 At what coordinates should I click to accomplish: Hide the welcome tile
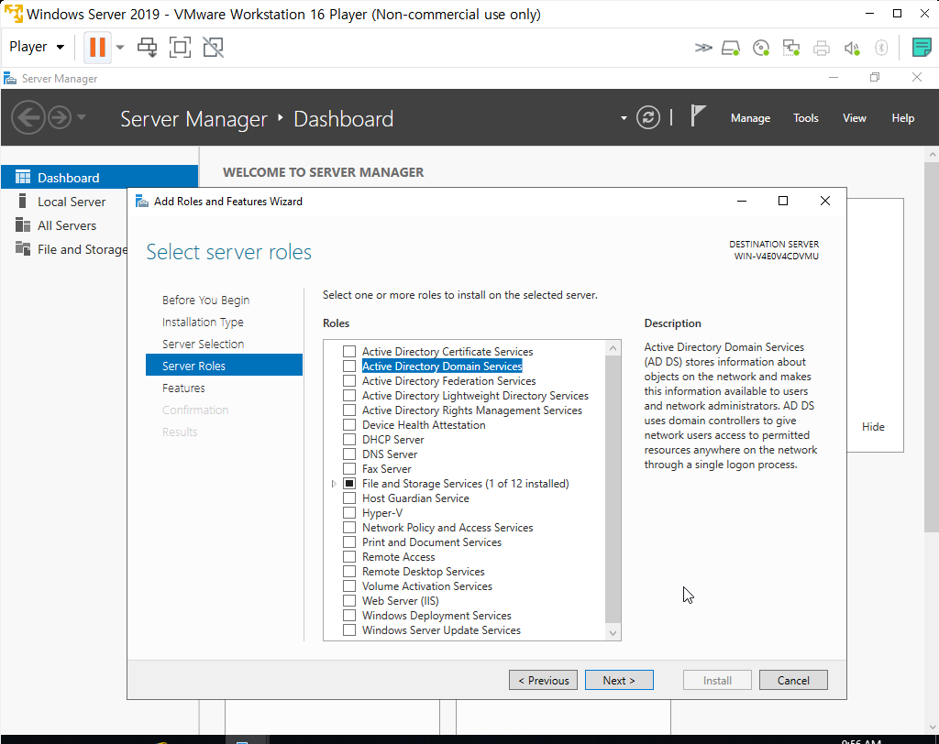[873, 427]
